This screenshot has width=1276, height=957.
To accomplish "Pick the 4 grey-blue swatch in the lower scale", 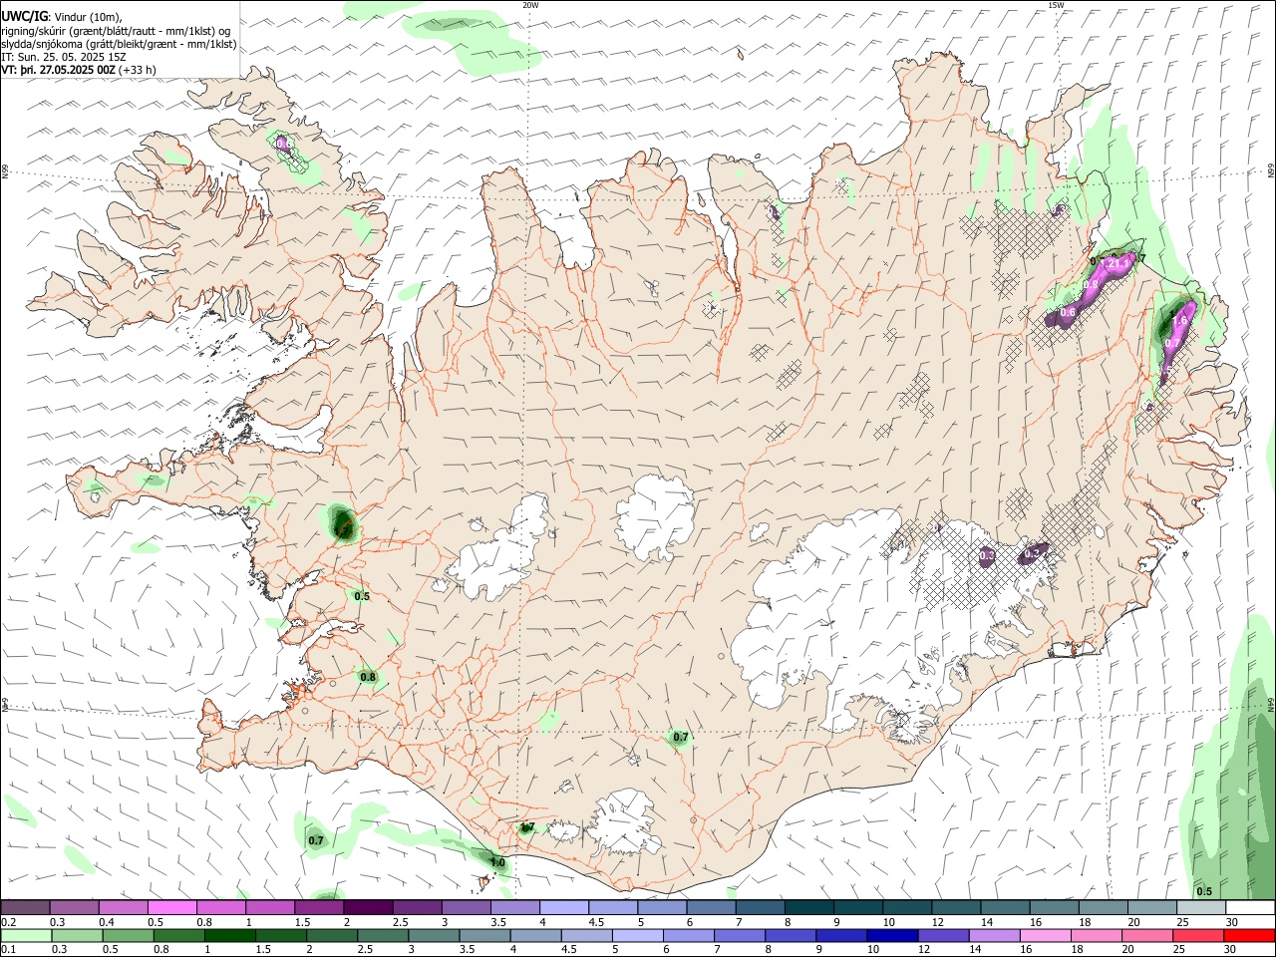I will 536,935.
